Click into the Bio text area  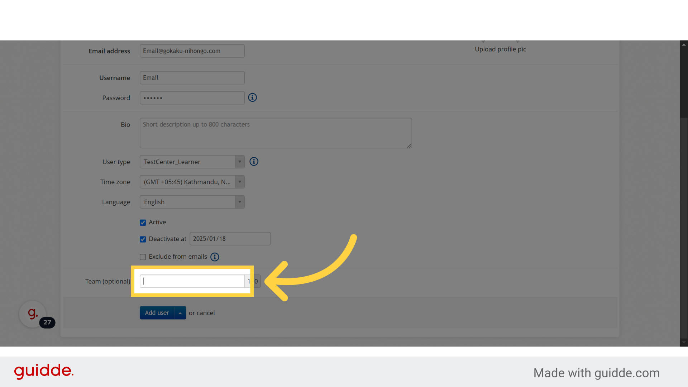275,133
